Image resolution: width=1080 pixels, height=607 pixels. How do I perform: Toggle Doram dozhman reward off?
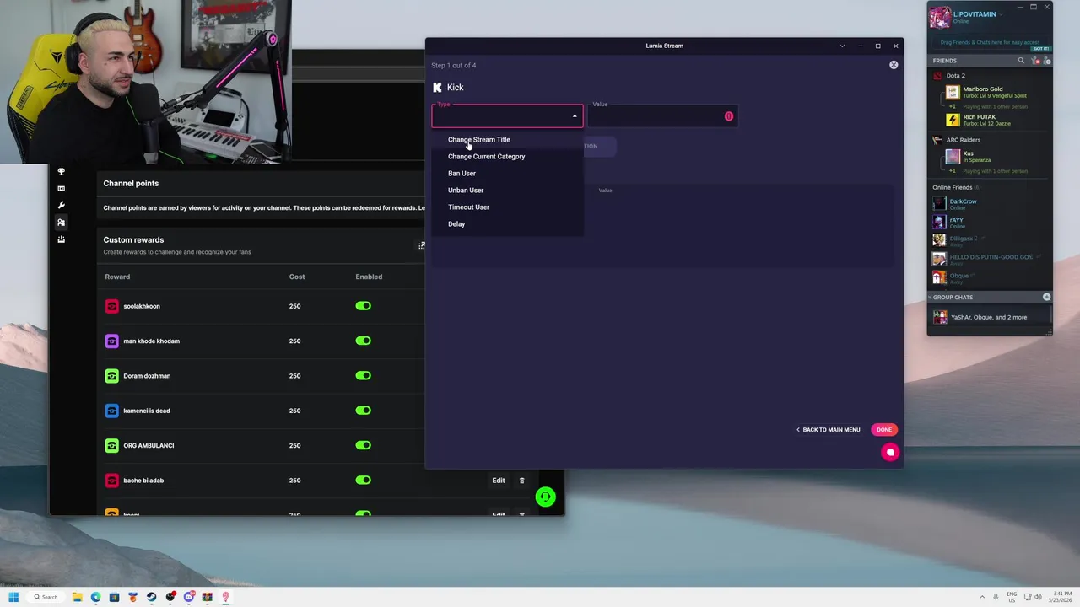[363, 376]
